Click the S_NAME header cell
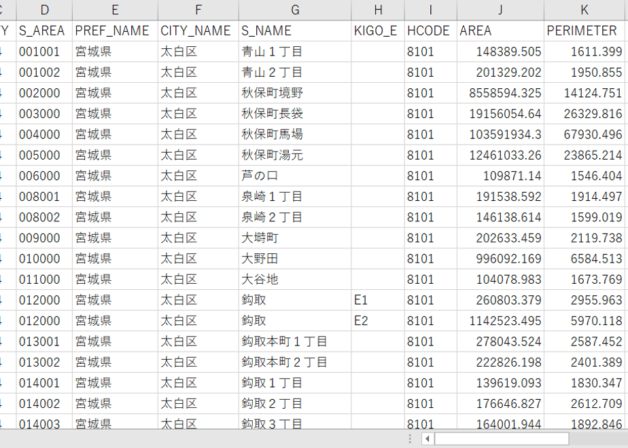 [295, 31]
